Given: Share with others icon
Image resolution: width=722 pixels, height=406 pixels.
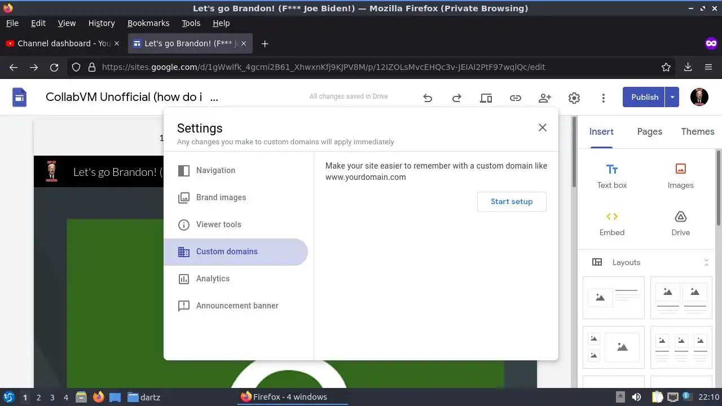Looking at the screenshot, I should pos(545,98).
